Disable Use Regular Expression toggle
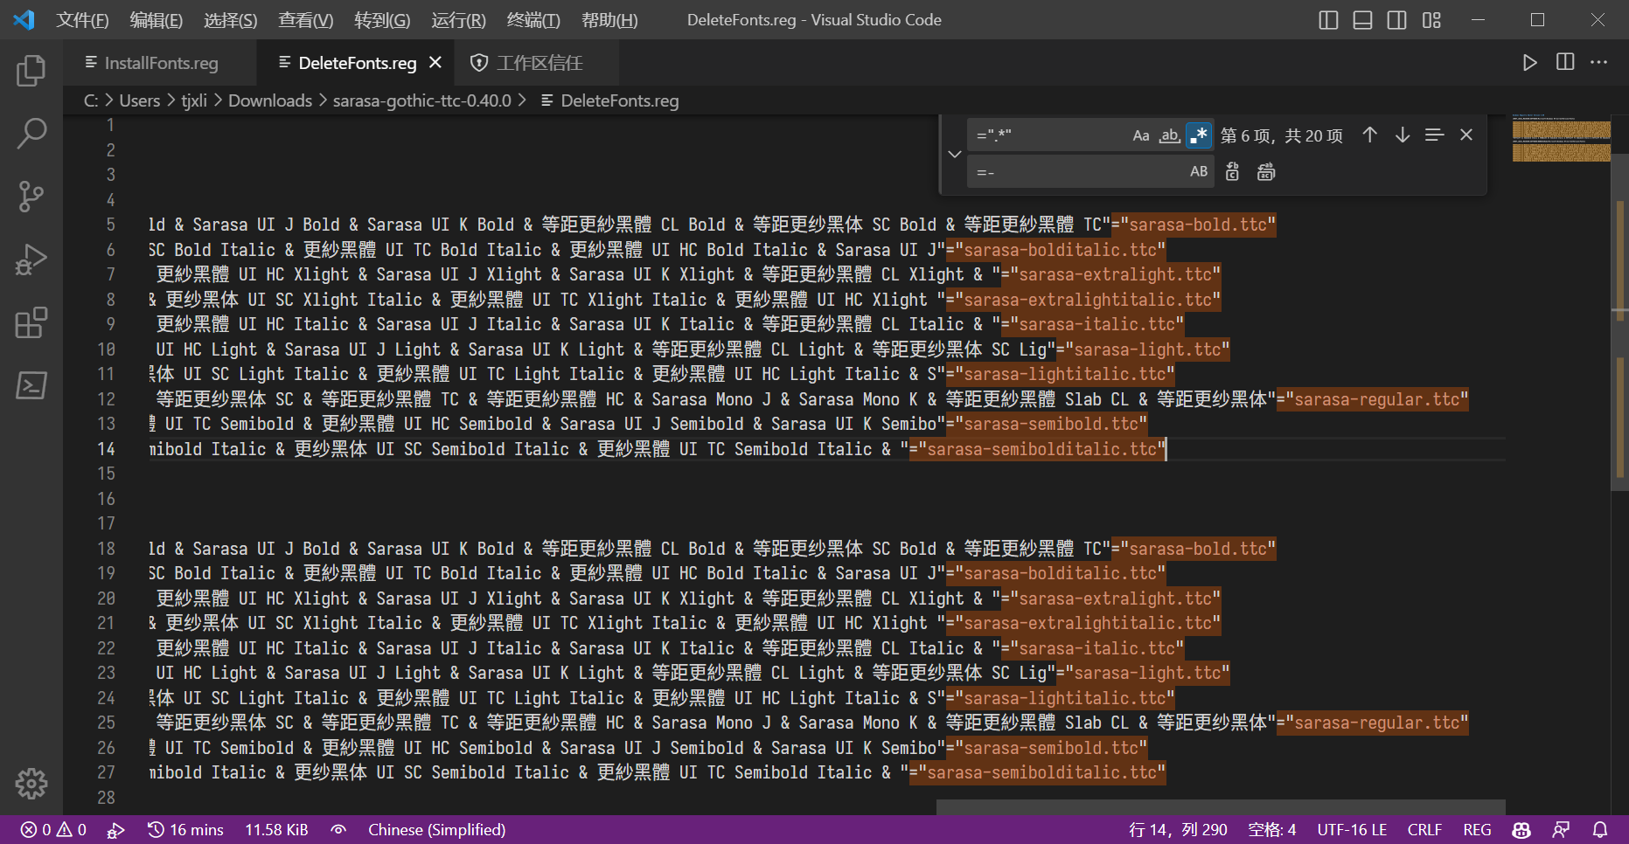Image resolution: width=1629 pixels, height=844 pixels. coord(1199,135)
